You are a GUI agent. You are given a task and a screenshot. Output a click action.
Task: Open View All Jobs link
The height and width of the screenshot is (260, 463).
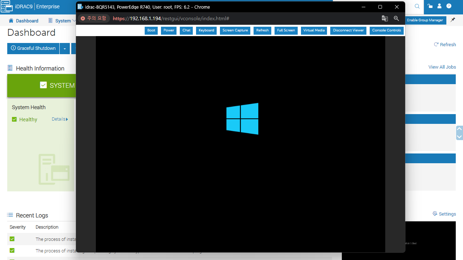(x=442, y=67)
